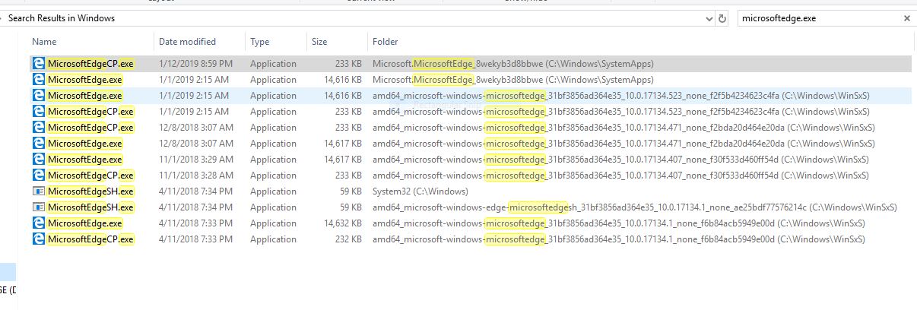Sort by the Date modified column header

click(x=187, y=42)
